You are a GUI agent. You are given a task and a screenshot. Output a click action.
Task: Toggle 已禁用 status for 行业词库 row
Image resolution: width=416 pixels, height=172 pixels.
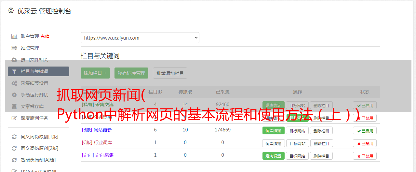pos(365,143)
